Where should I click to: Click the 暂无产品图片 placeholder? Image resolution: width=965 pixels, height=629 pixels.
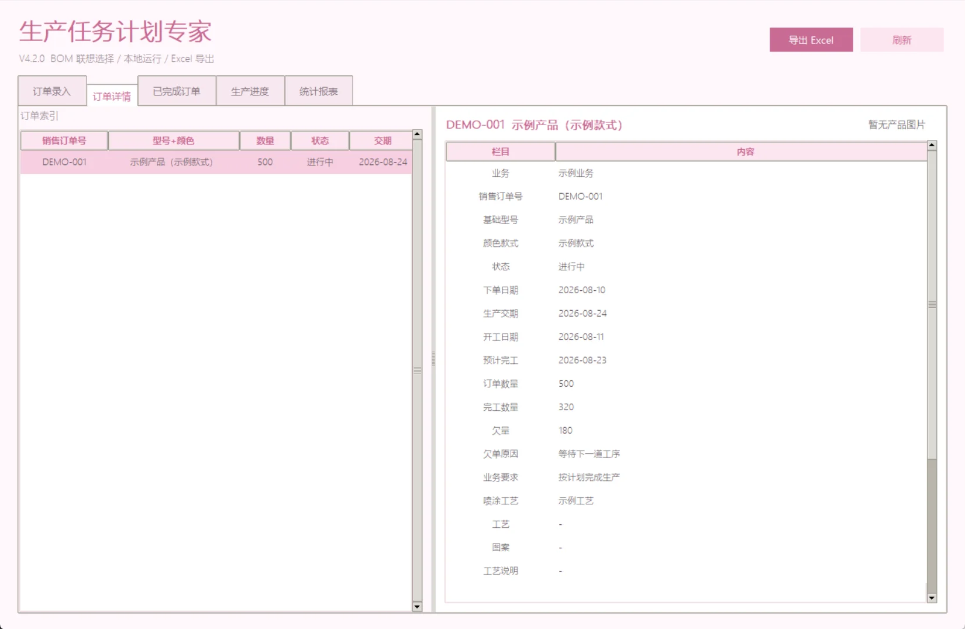(x=897, y=125)
